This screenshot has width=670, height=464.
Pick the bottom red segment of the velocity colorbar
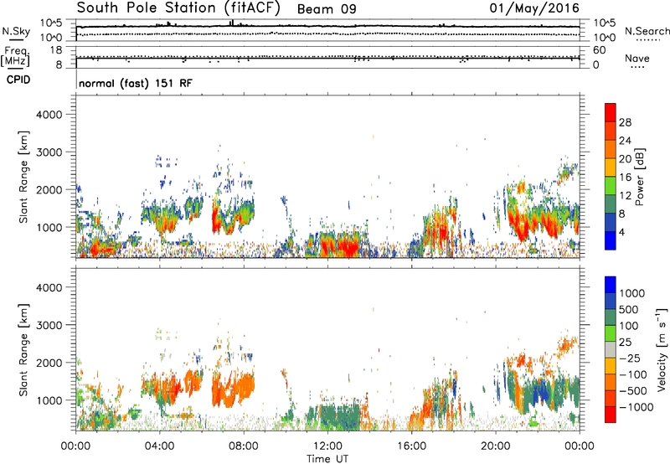click(611, 415)
